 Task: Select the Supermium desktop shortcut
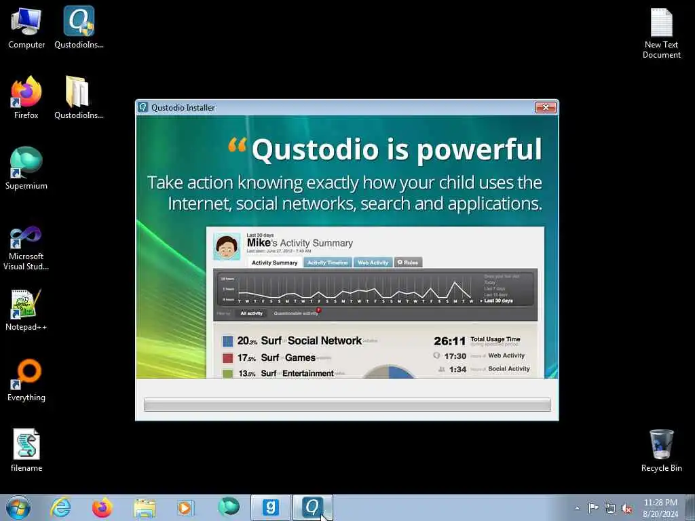tap(26, 168)
